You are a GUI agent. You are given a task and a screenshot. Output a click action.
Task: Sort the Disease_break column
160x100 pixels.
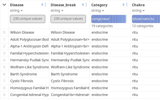pos(83,5)
